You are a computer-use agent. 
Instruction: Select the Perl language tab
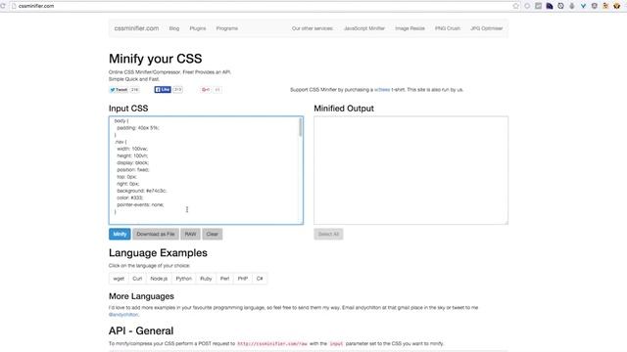point(224,279)
